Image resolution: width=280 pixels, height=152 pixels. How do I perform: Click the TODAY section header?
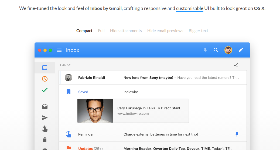65,65
